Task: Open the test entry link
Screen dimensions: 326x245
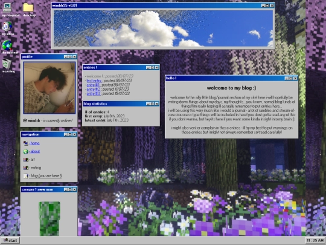Action: click(94, 80)
